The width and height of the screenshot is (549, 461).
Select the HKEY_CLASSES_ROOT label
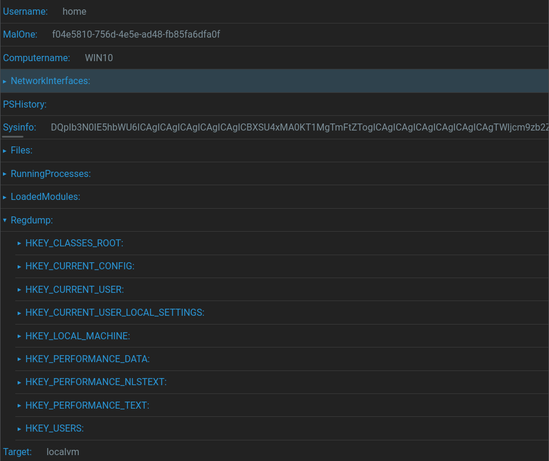tap(74, 243)
